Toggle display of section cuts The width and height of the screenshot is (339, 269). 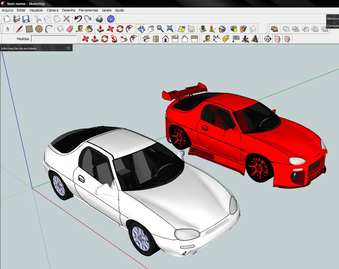287,39
